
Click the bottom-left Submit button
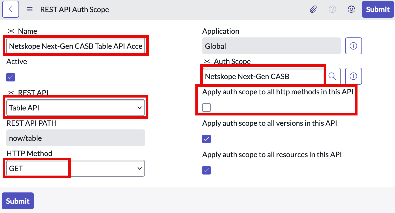[18, 201]
